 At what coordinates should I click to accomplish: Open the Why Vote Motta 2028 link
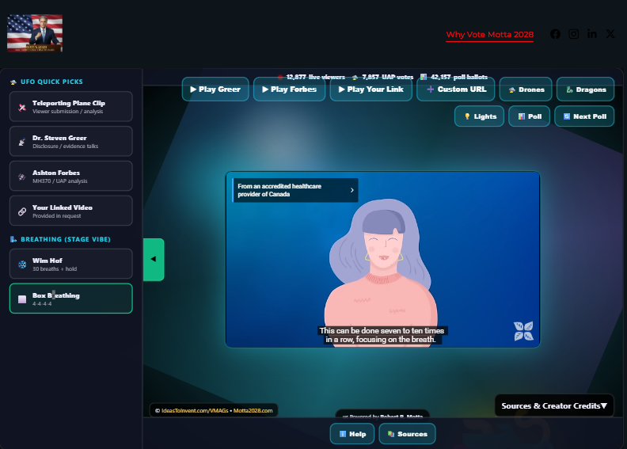[489, 34]
